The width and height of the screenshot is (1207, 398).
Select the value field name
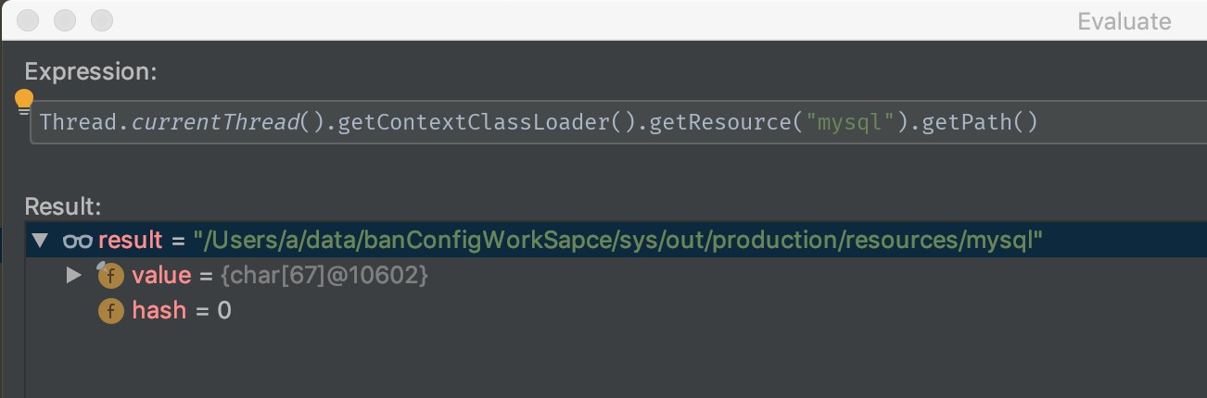click(x=160, y=276)
